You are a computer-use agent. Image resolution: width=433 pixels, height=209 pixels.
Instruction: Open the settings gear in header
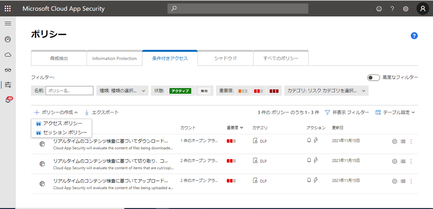point(406,9)
